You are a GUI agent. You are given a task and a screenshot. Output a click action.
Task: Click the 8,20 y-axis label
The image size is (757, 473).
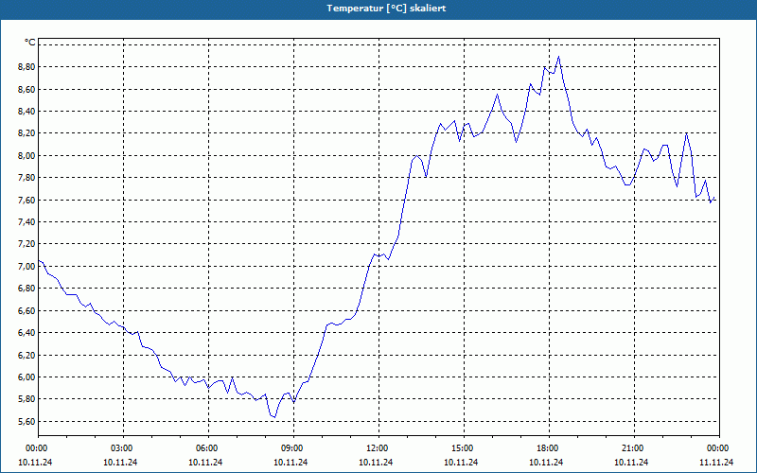(x=26, y=133)
